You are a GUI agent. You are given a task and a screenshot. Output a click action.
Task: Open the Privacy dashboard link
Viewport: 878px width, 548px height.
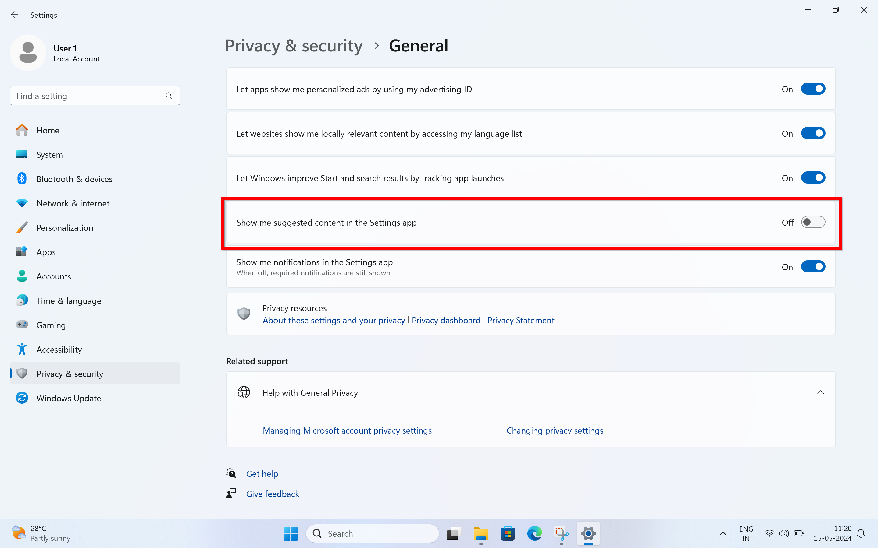pos(446,320)
